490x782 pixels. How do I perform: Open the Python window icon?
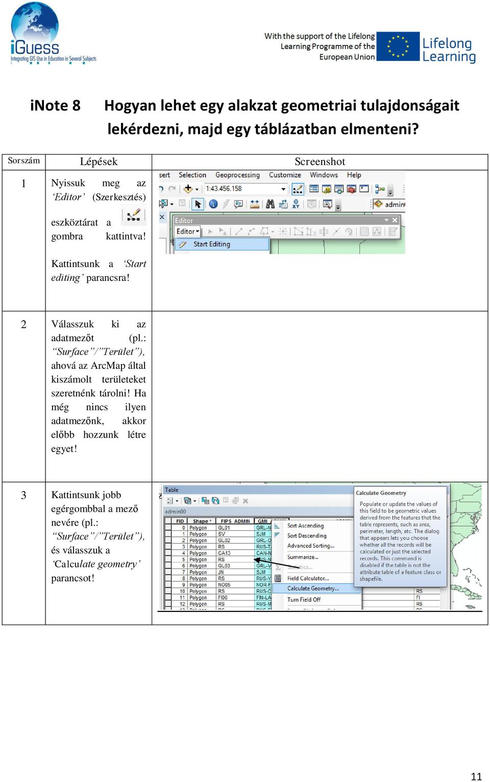[x=364, y=189]
